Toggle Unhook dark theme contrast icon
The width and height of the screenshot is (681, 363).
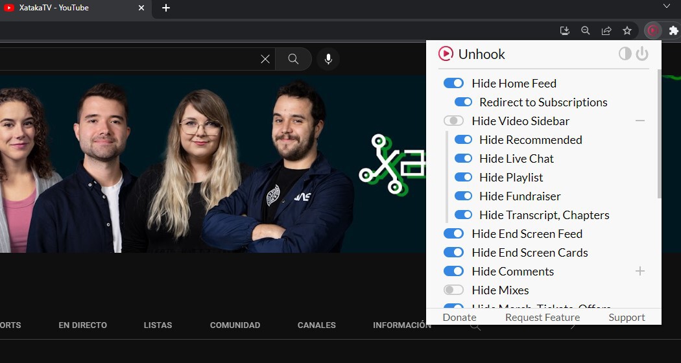[625, 54]
